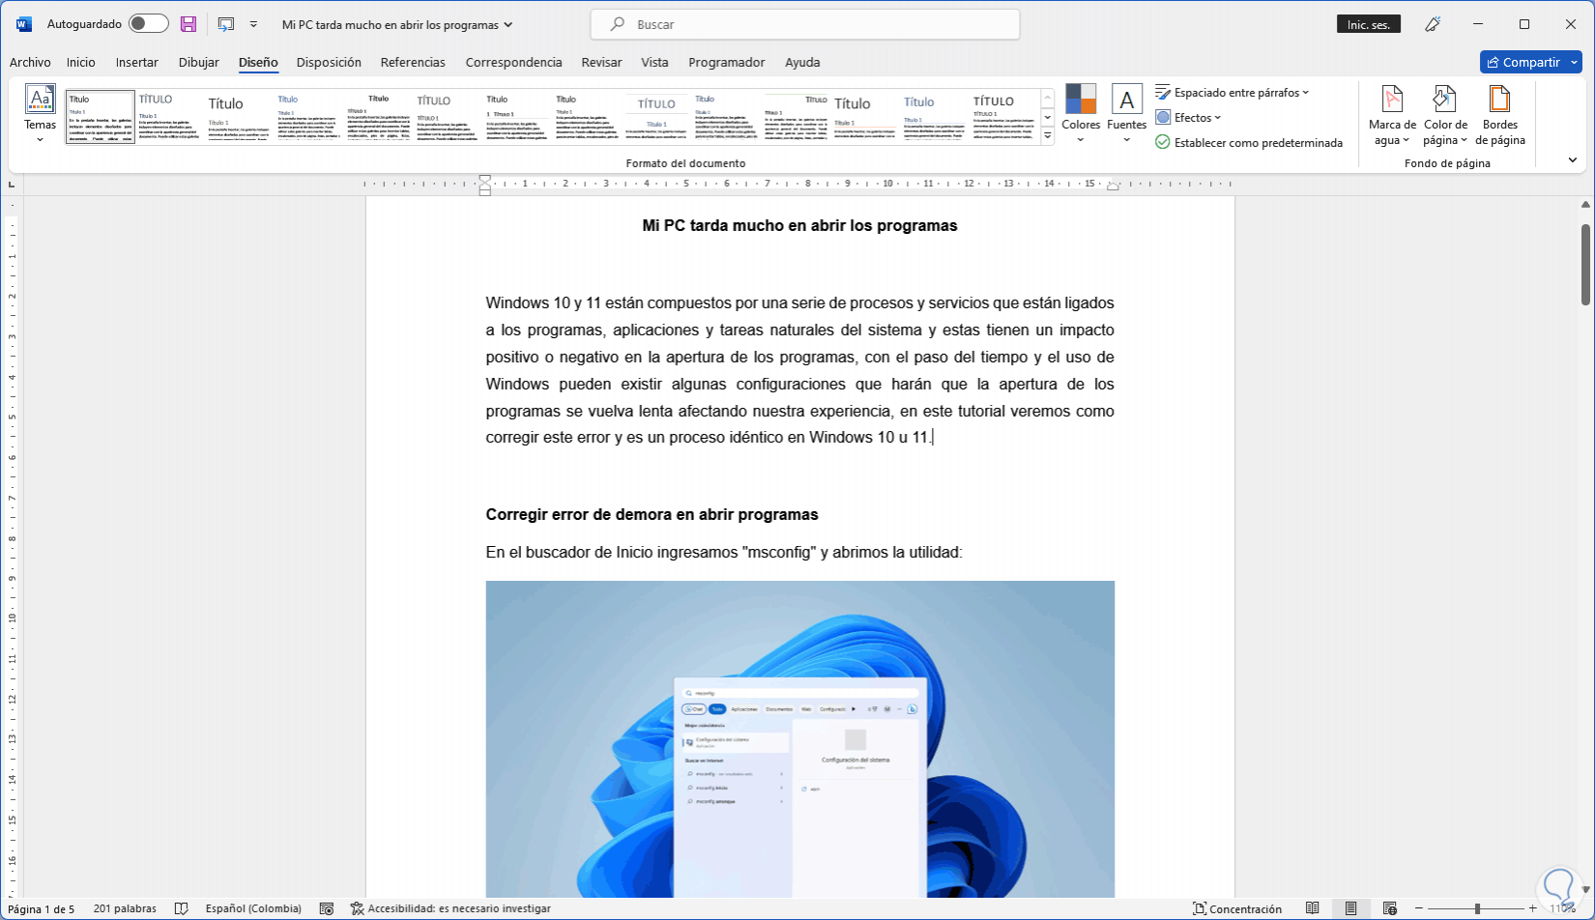Click the Español (Colombia) language indicator

[253, 908]
